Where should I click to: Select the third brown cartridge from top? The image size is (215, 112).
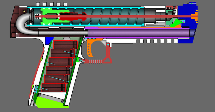(x=61, y=62)
